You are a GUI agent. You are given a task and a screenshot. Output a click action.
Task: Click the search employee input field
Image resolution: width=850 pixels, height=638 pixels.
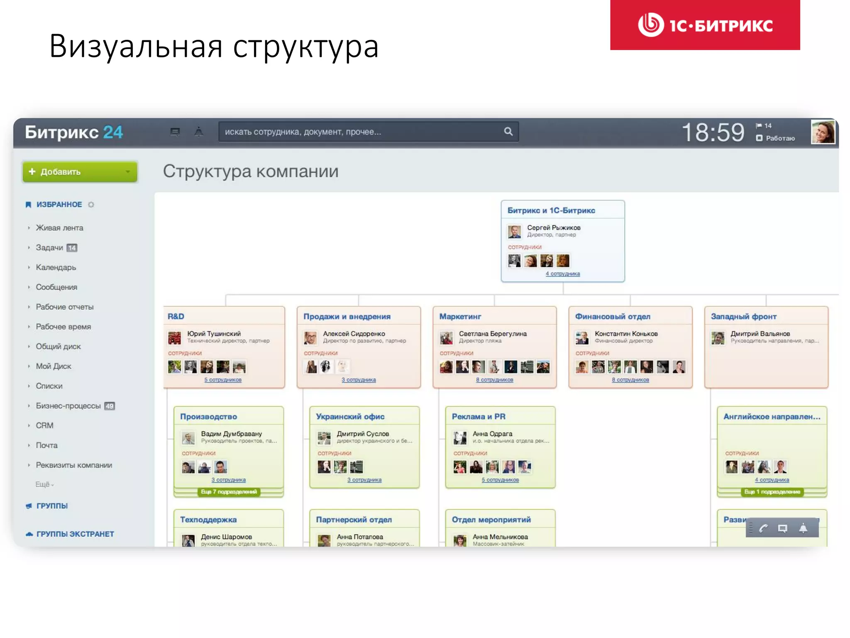(369, 132)
